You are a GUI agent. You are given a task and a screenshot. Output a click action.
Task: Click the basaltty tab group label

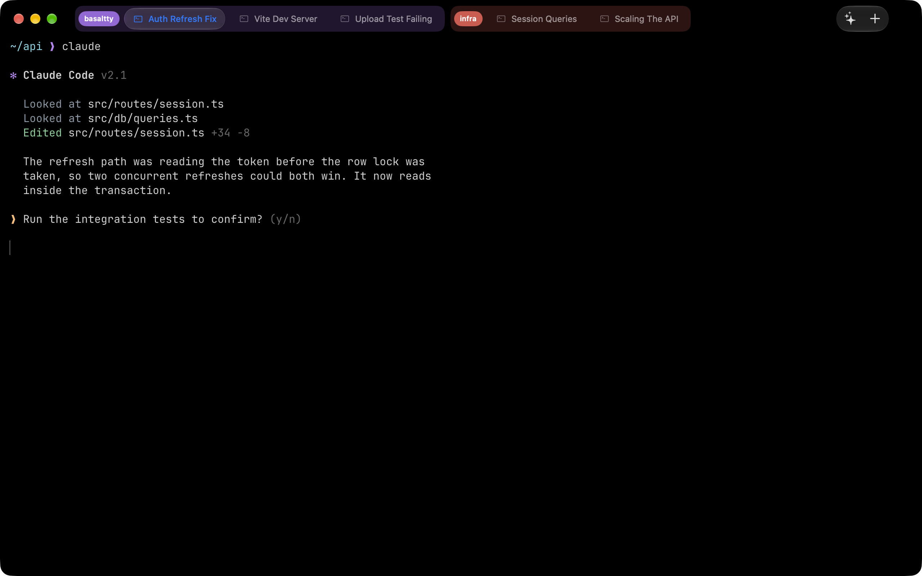99,19
